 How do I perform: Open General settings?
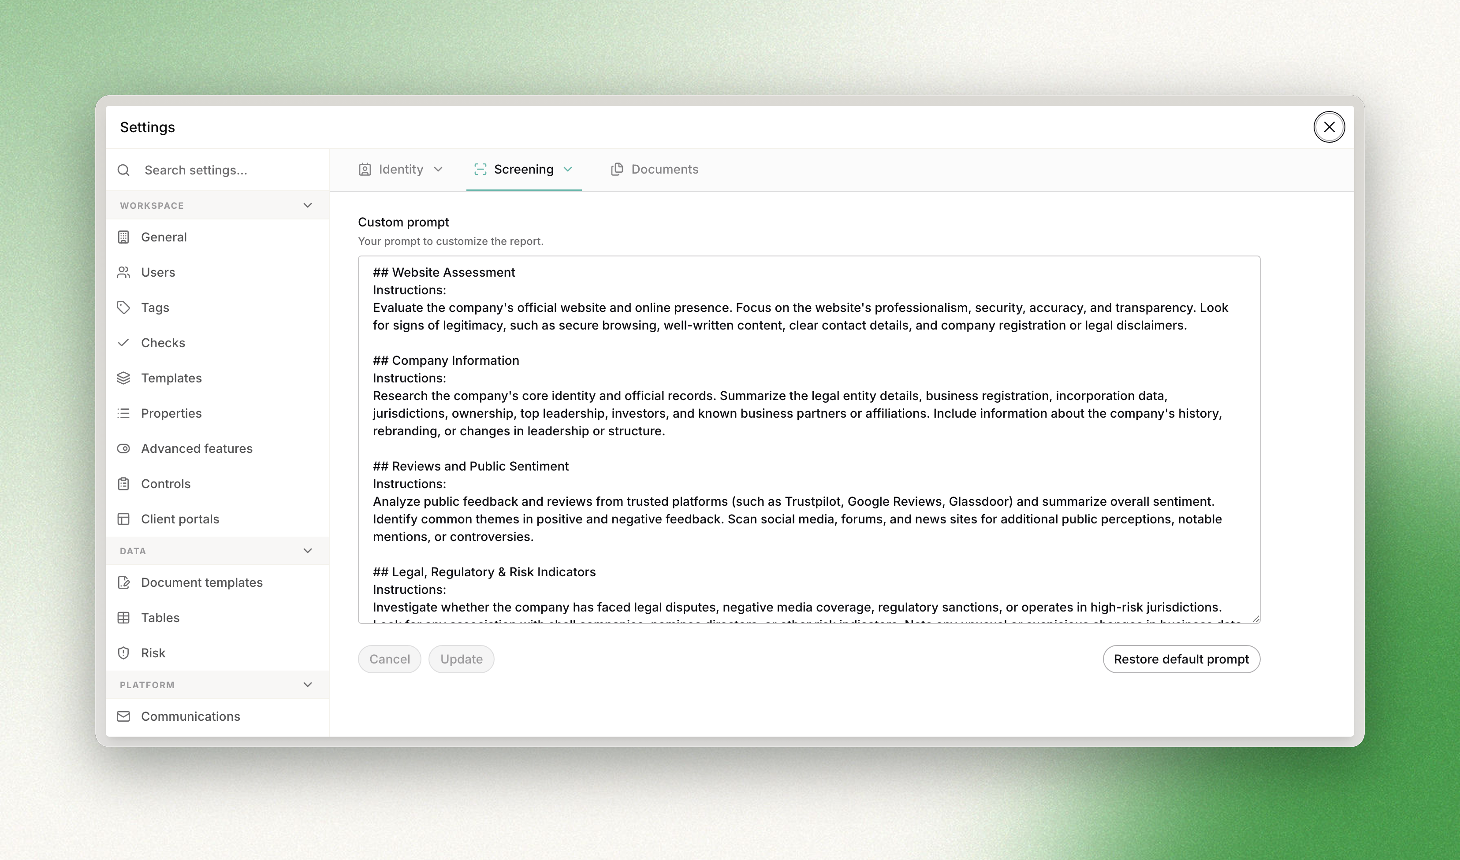point(217,237)
